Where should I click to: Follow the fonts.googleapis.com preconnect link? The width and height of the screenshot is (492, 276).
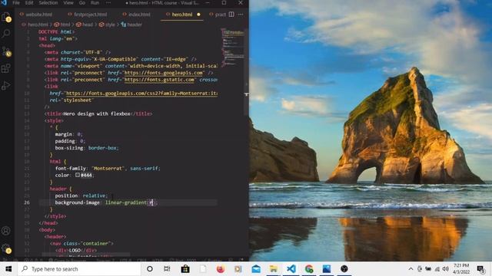[x=164, y=73]
